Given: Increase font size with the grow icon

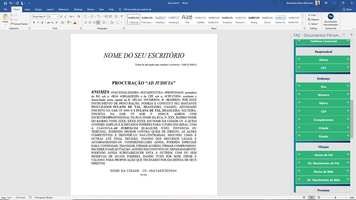Looking at the screenshot, I should click(62, 17).
